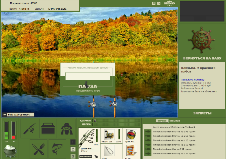Viewport: 226px width, 159px height.
Task: Click 'Турниры на базе: не объявлены' text
Action: 199,91
